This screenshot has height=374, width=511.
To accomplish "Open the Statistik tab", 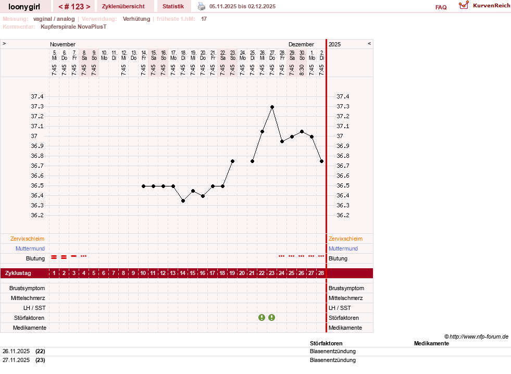I will click(173, 6).
